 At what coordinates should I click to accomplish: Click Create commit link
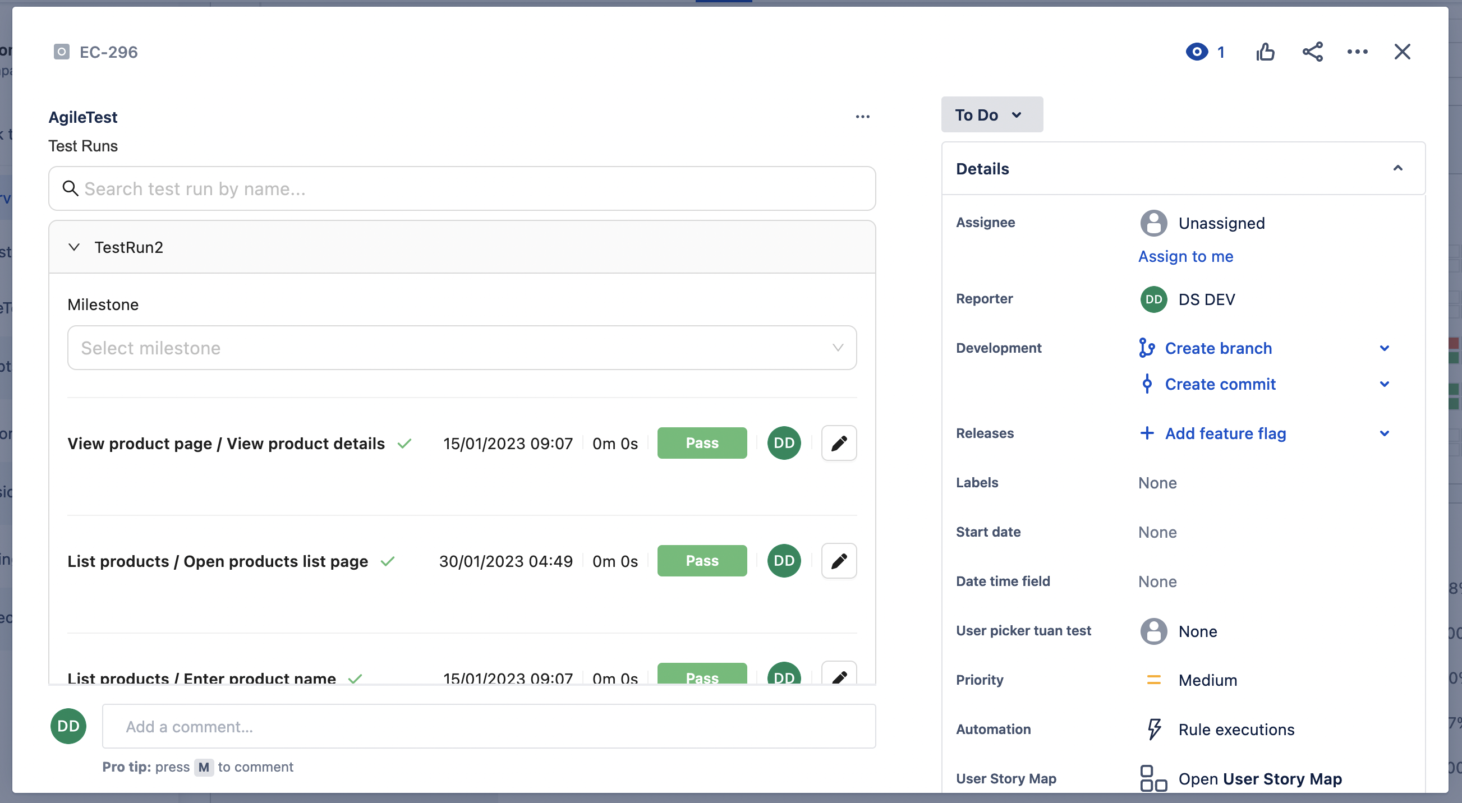click(x=1220, y=384)
